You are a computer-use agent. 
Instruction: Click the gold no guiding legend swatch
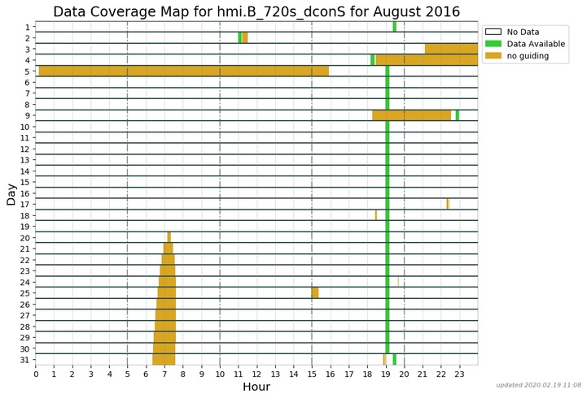pos(494,56)
